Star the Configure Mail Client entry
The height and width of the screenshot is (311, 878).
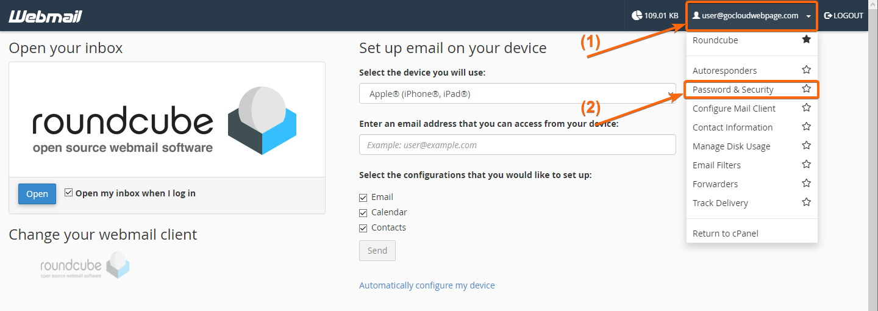pyautogui.click(x=806, y=108)
